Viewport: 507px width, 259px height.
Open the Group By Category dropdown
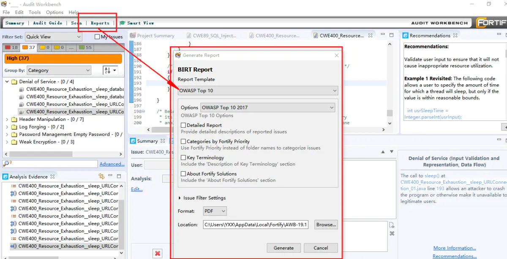click(59, 70)
